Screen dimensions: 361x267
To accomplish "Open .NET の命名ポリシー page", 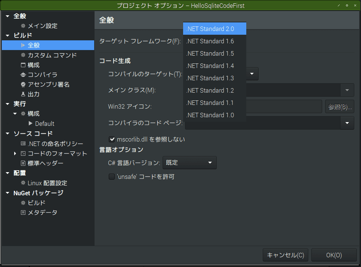I will (55, 144).
